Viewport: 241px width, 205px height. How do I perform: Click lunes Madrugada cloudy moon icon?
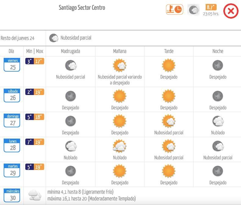point(70,146)
